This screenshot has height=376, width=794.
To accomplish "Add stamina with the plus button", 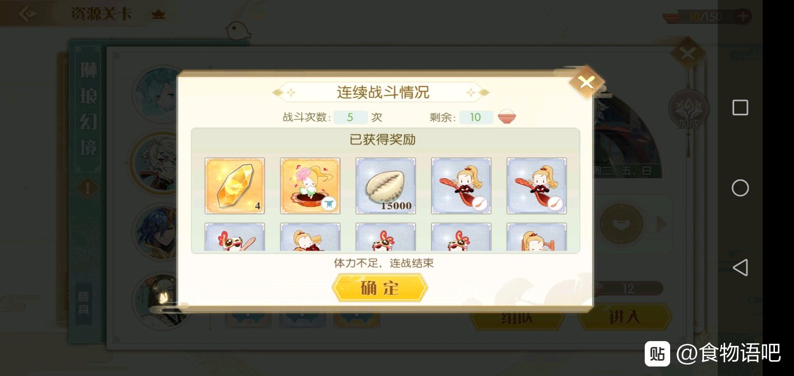I will (x=743, y=16).
